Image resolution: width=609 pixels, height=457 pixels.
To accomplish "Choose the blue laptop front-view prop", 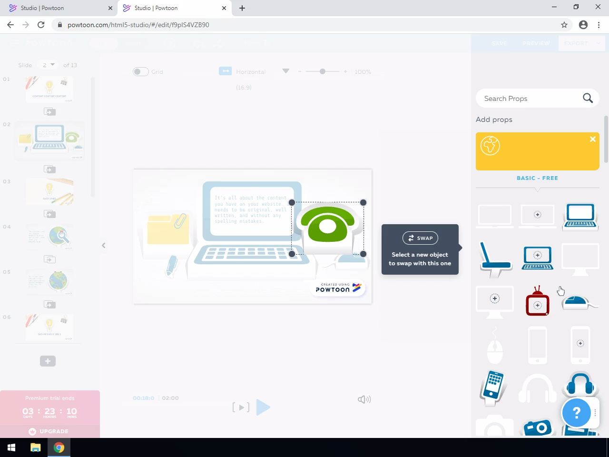I will tap(580, 217).
